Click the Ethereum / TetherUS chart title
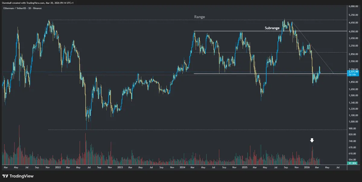 pos(22,8)
